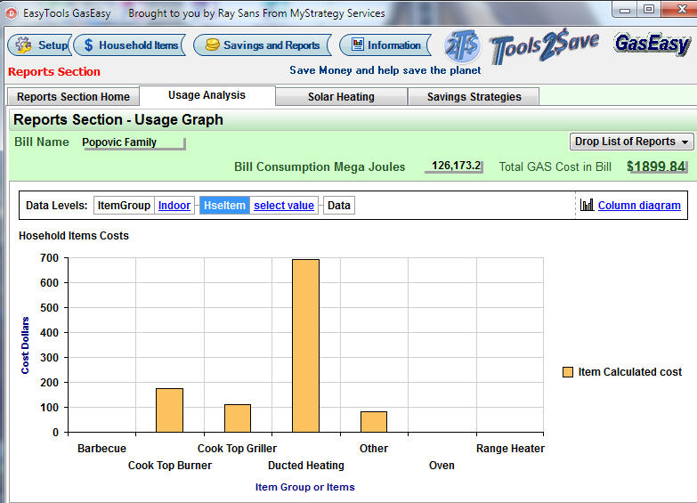Screen dimensions: 697x503
Task: Go to the Reports Section Home tab
Action: click(73, 97)
